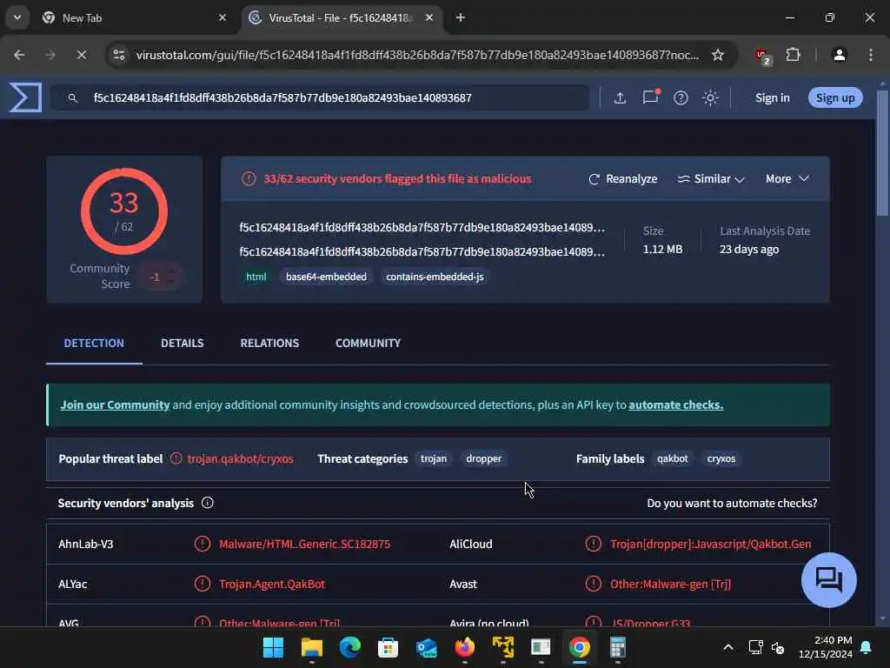
Task: Click the hash search input field
Action: tap(321, 97)
